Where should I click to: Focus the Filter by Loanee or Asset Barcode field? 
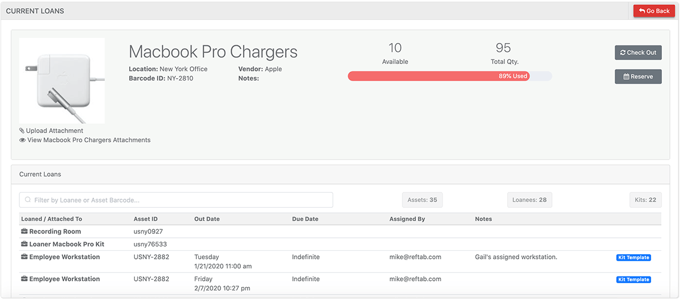176,200
